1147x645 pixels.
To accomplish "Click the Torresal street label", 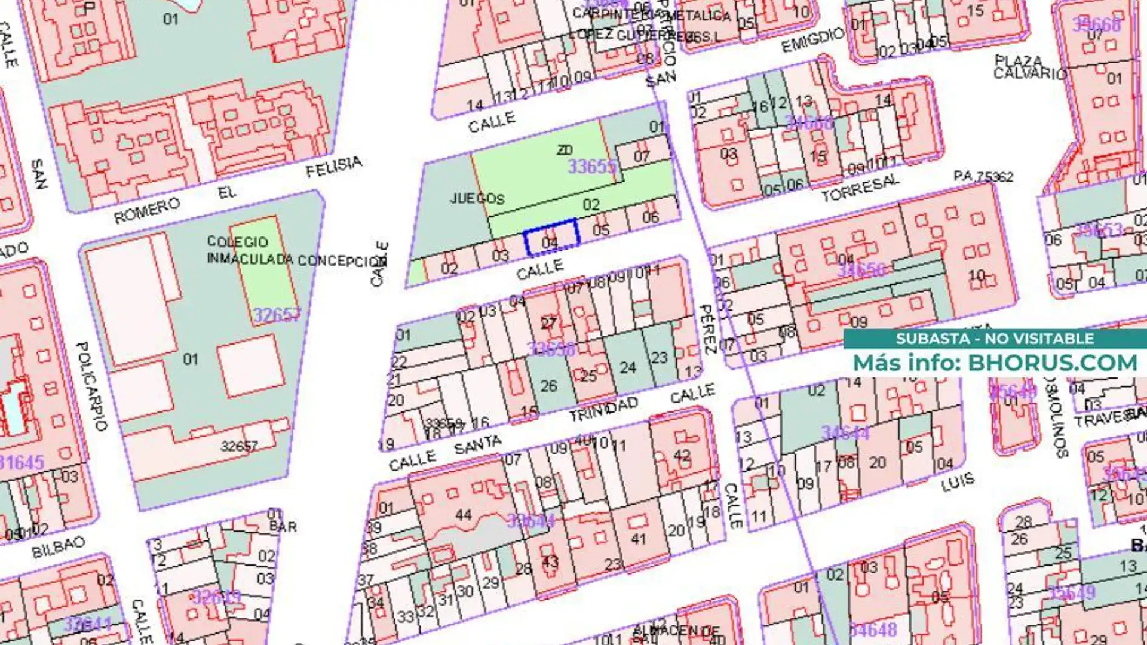I will 859,188.
